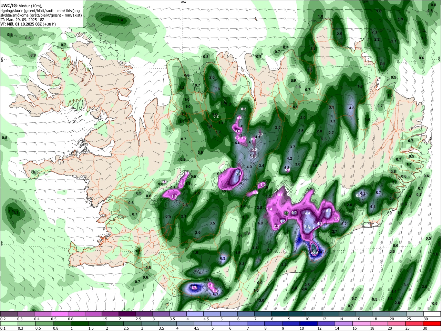Click the 3.3 precipitation value on map
Viewport: 441px width, 331px height.
tap(332, 121)
